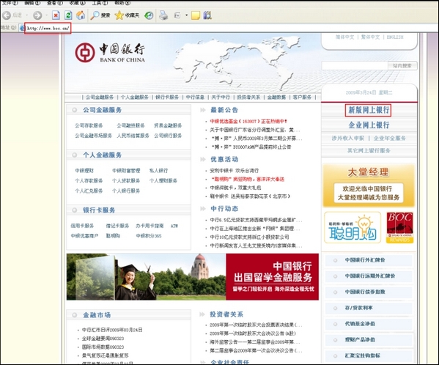The height and width of the screenshot is (365, 439).
Task: Open 安利中银卡 欢乐台湾行 promotion
Action: pyautogui.click(x=235, y=171)
